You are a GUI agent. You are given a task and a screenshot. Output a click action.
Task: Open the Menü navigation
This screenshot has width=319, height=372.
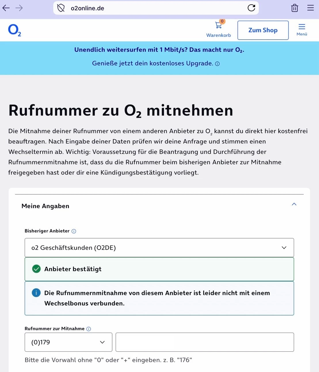[302, 30]
